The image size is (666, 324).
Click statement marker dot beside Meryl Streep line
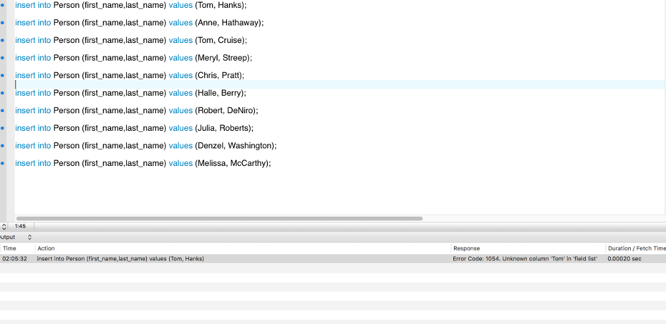tap(3, 58)
